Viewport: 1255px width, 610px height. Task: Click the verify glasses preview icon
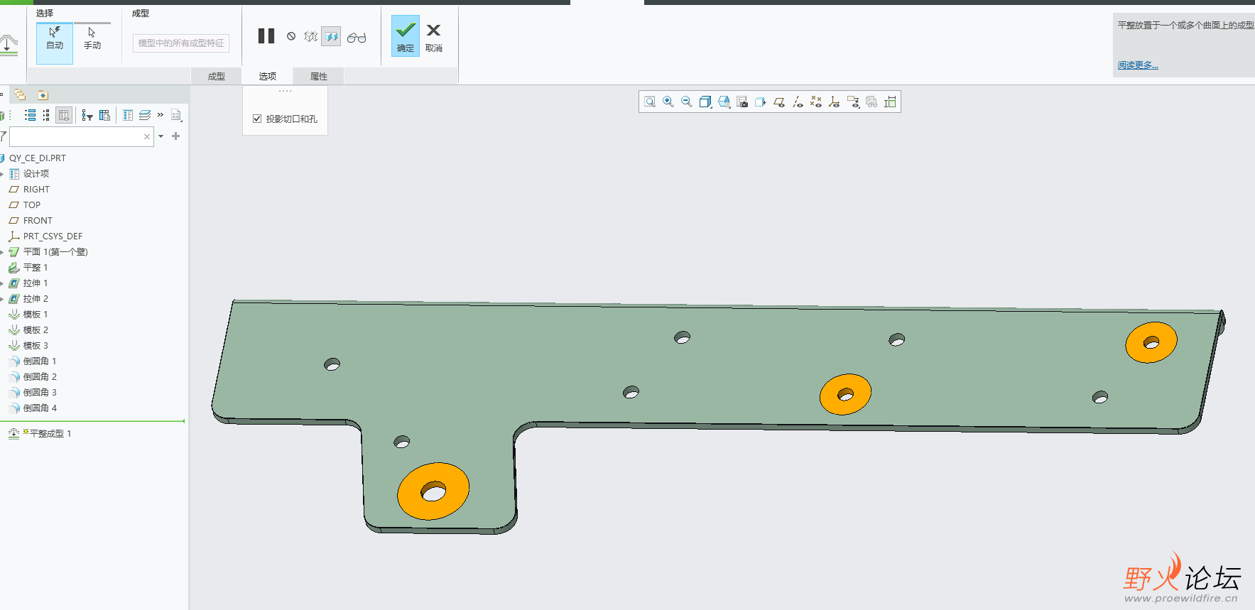point(357,38)
